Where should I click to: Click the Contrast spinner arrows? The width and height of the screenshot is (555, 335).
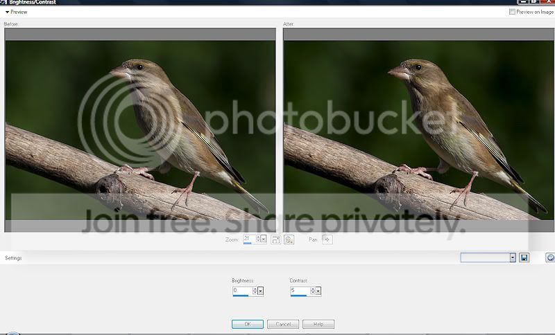tap(313, 291)
